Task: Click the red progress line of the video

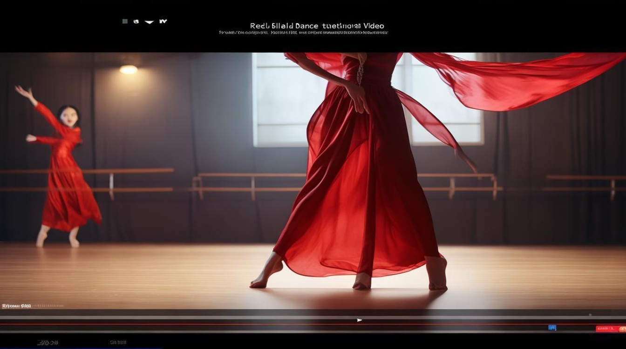Action: 313,324
